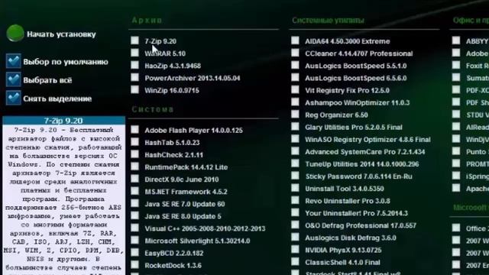
Task: Check Auslogics Disk Defrag 3.6.0 checkbox
Action: (x=295, y=237)
